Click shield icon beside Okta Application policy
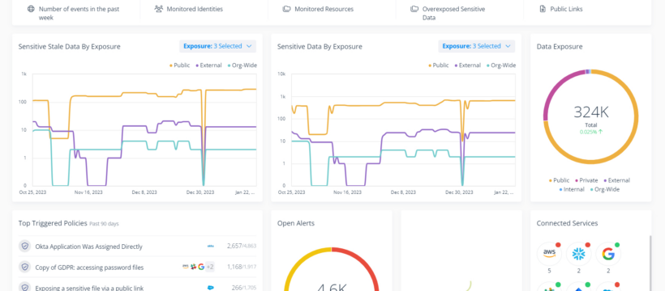Image resolution: width=665 pixels, height=291 pixels. [25, 247]
